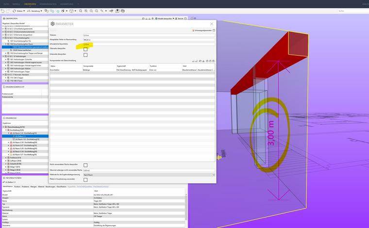Image resolution: width=369 pixels, height=228 pixels.
Task: Click the remove row icon in filter table toolbar
Action: (196, 61)
